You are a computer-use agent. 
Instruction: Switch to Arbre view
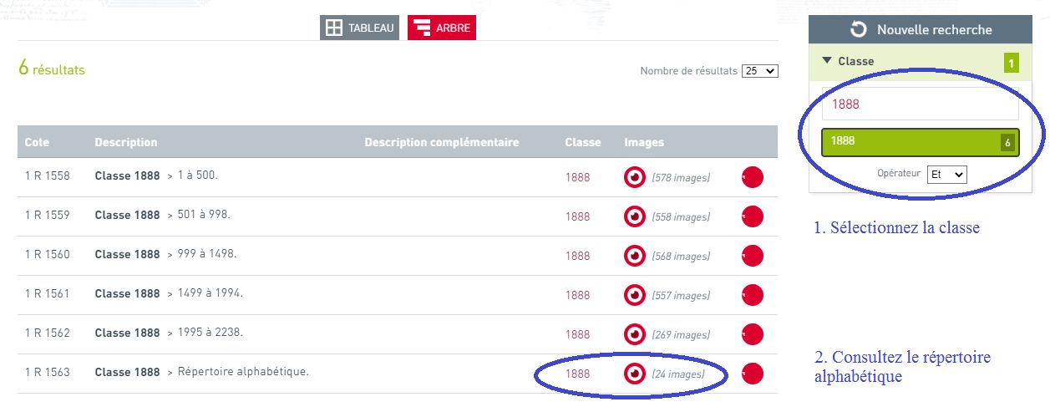pos(441,28)
